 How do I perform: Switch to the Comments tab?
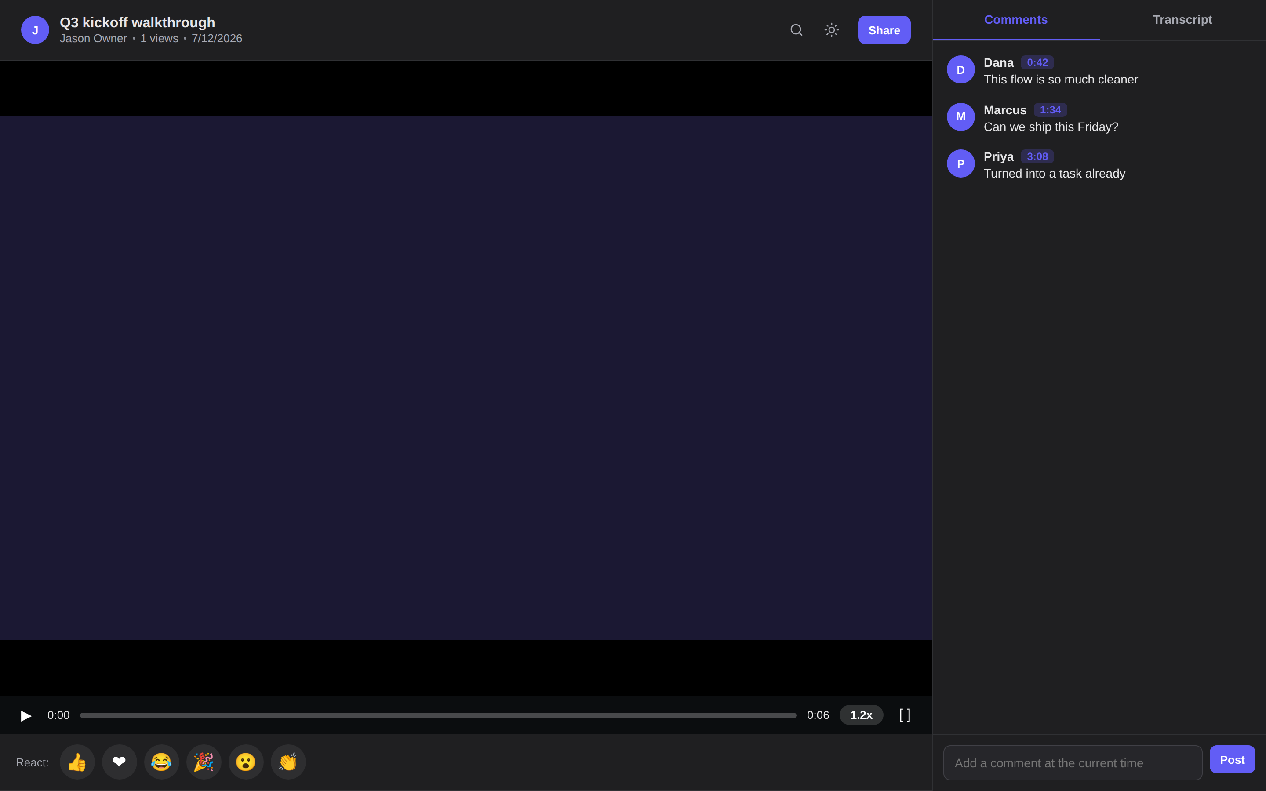pos(1016,20)
